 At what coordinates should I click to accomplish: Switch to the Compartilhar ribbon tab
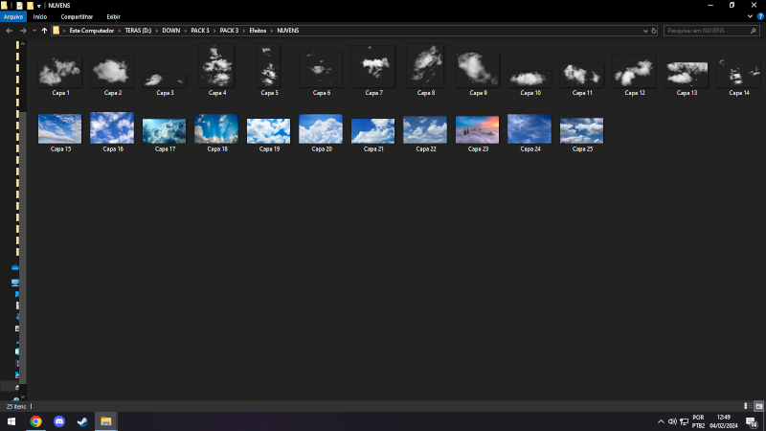77,16
